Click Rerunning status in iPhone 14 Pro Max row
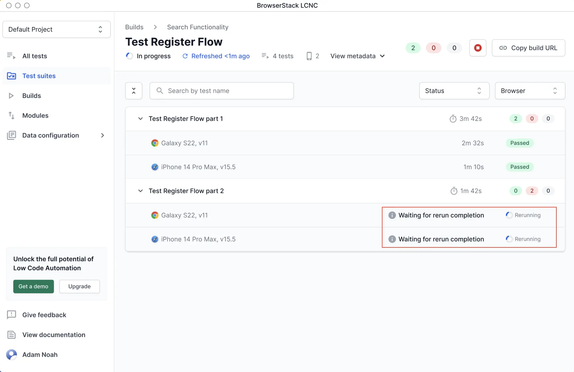 [523, 239]
